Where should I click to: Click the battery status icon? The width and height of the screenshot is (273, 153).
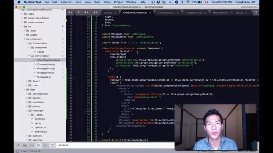[x=200, y=2]
